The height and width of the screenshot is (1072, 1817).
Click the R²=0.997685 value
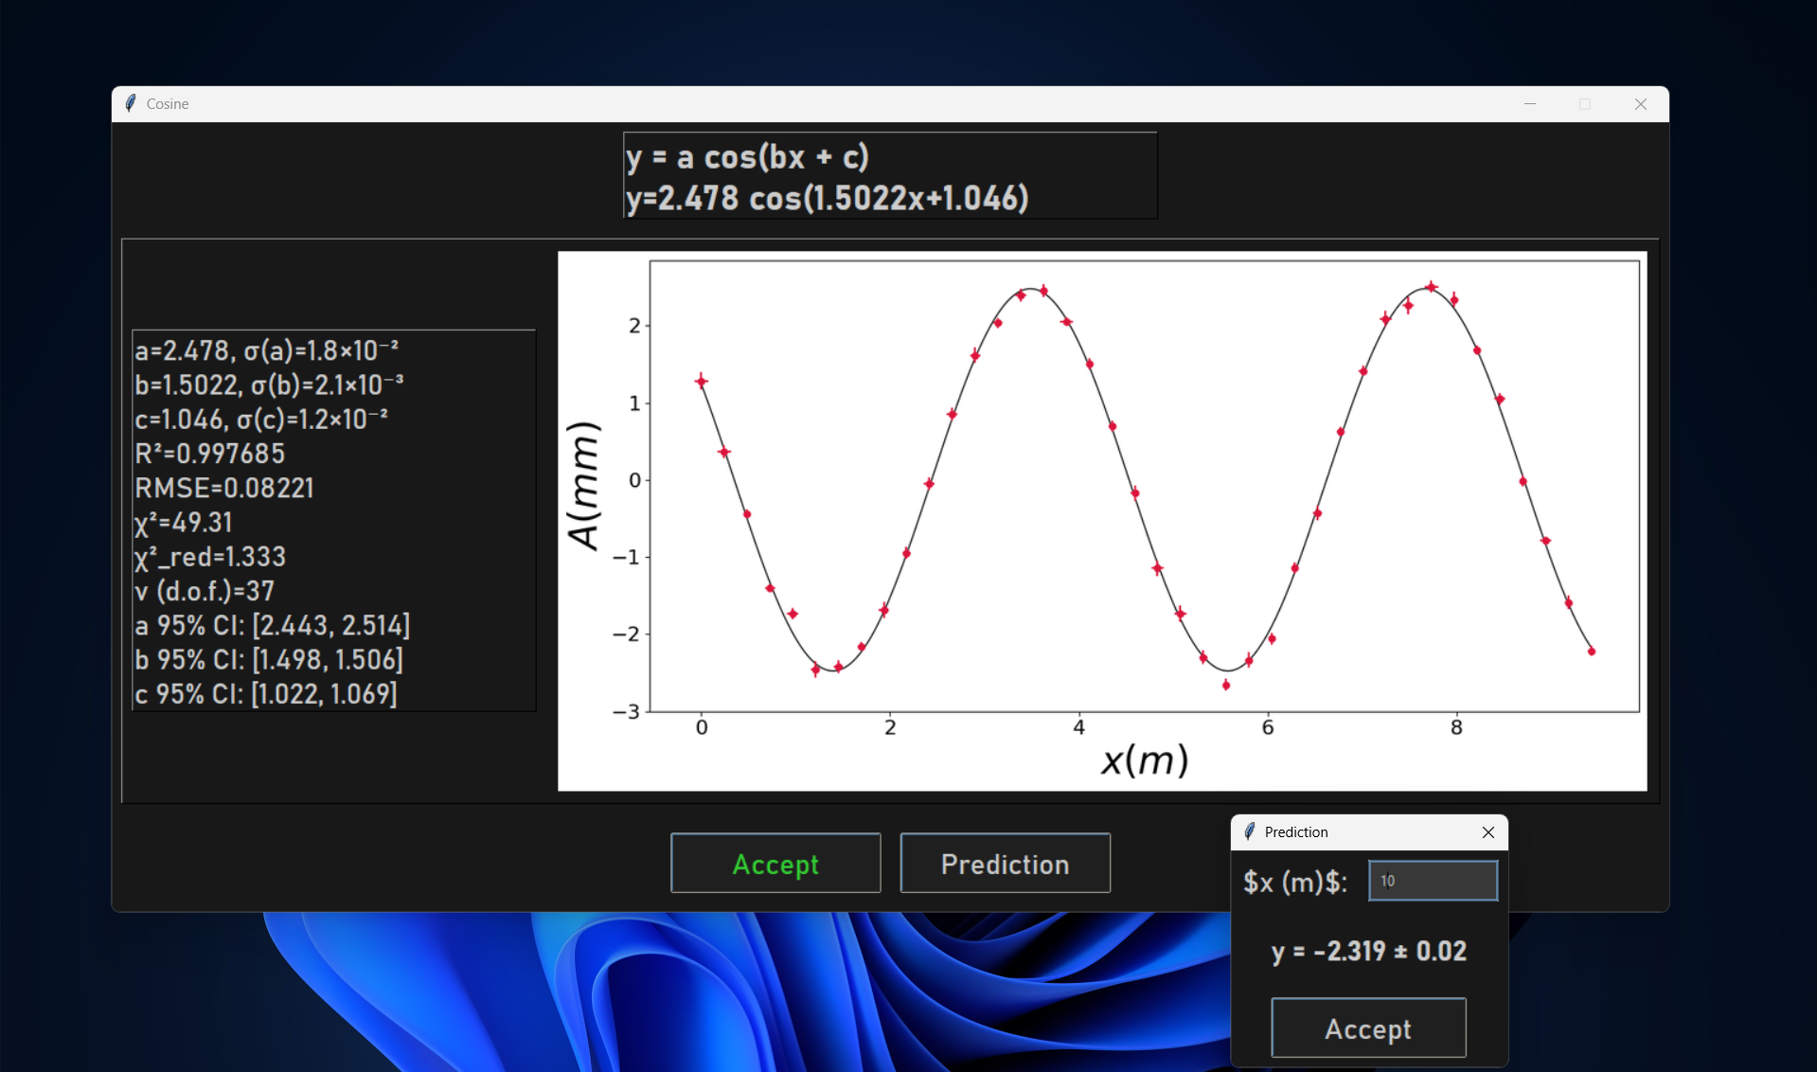click(x=209, y=454)
